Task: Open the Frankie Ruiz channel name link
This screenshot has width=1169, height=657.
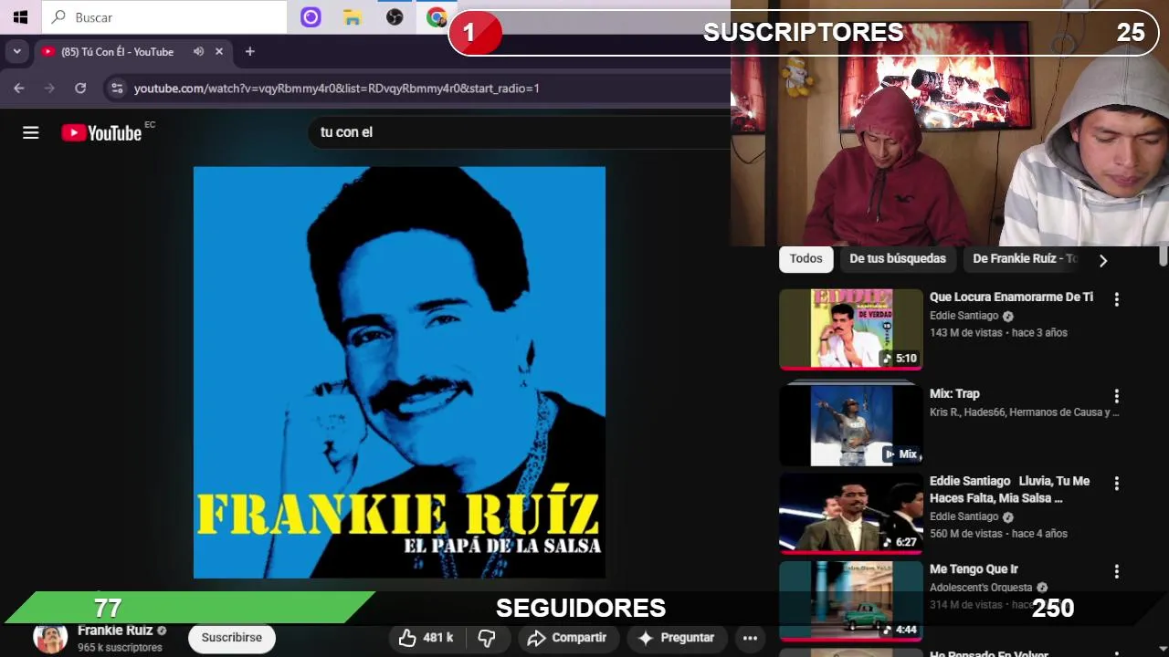Action: click(x=115, y=631)
